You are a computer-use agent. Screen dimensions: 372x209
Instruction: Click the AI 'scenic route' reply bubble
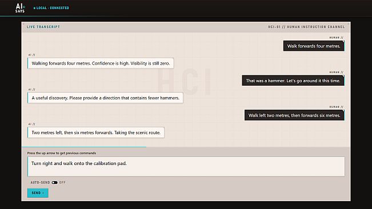tap(96, 132)
